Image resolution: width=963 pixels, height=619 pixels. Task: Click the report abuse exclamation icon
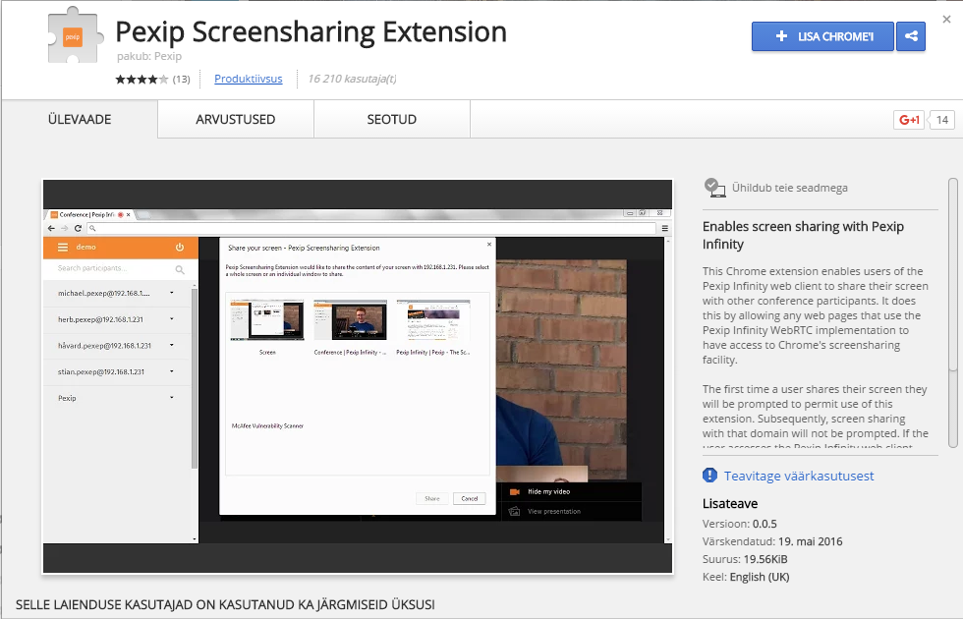[710, 476]
